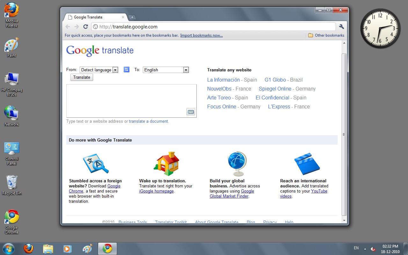The width and height of the screenshot is (408, 255).
Task: Open the on-screen keyboard icon in text box
Action: click(191, 112)
